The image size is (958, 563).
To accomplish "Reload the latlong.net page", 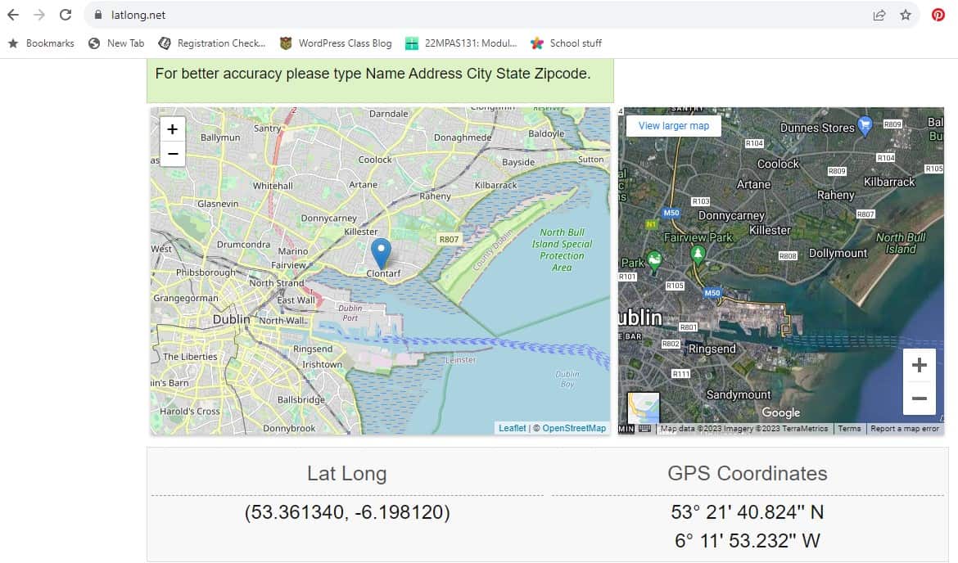I will pos(66,15).
